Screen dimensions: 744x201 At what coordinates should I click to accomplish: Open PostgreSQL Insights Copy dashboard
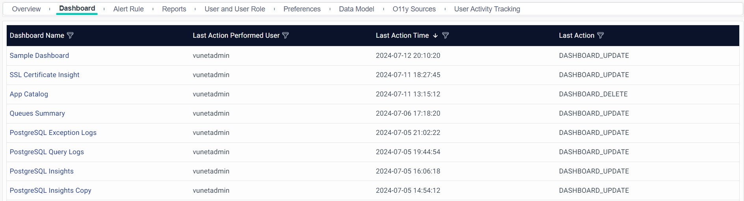click(x=50, y=190)
